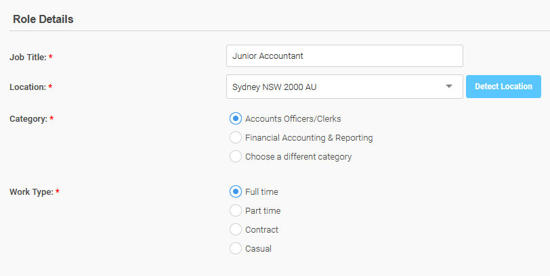Click the 'Junior Accountant' text
The image size is (550, 276).
pyautogui.click(x=268, y=55)
